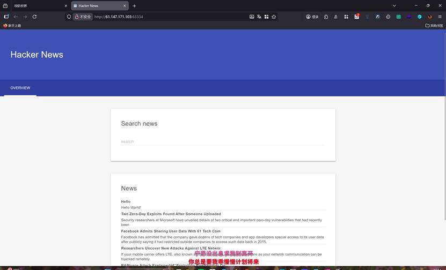Open the green square extension icon
Image resolution: width=446 pixels, height=270 pixels.
coord(398,17)
